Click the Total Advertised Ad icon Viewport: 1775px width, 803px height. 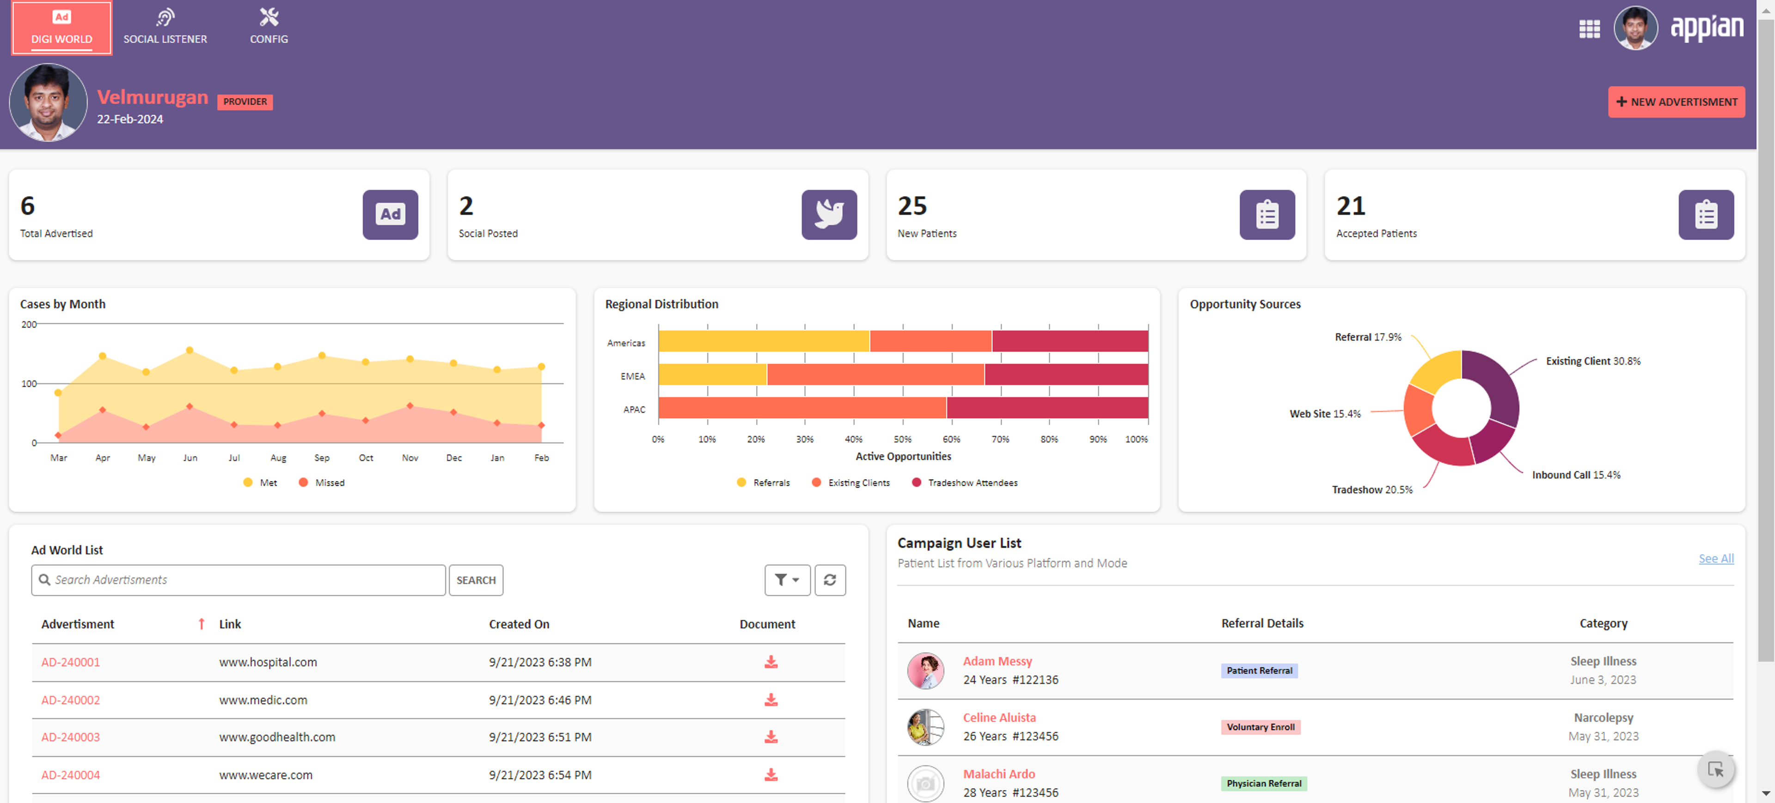[390, 215]
